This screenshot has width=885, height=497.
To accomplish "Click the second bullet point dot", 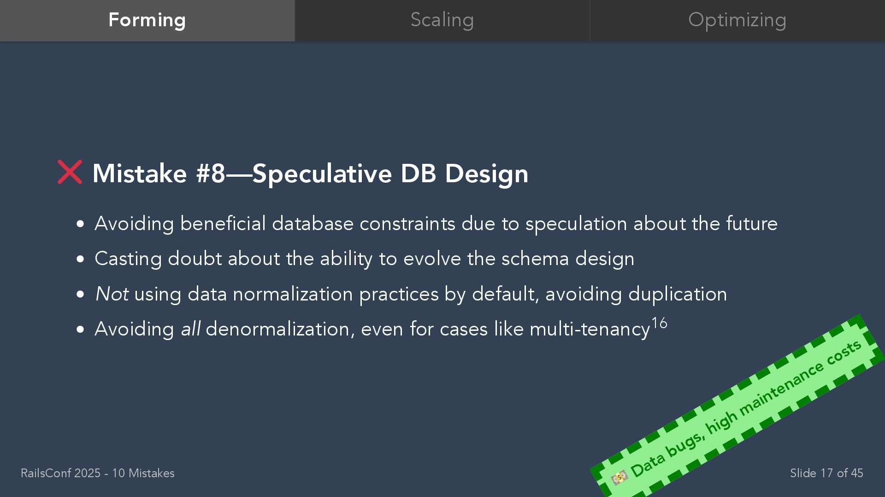I will pos(81,259).
